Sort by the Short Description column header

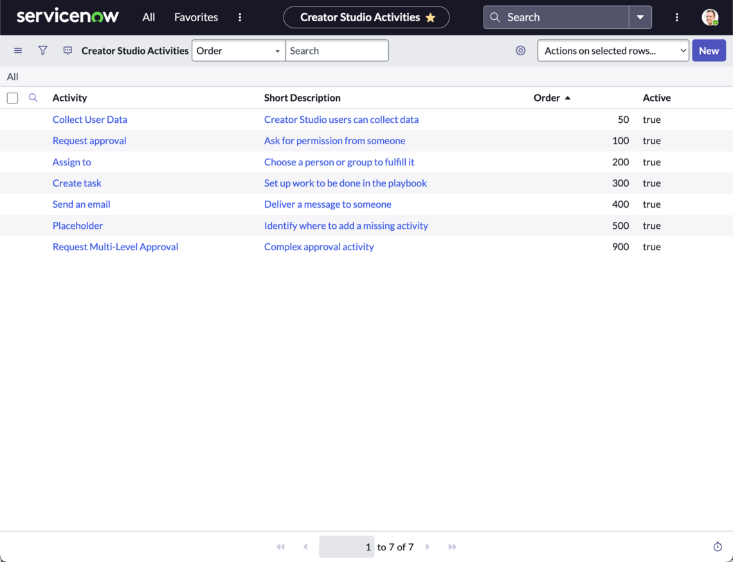302,98
